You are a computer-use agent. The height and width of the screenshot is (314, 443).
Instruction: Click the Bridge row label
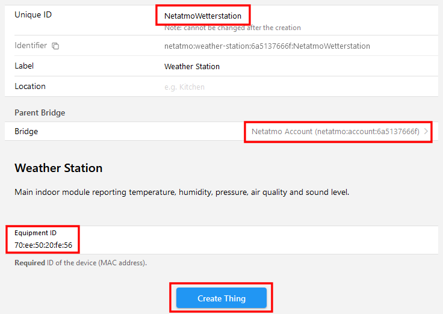tap(26, 131)
